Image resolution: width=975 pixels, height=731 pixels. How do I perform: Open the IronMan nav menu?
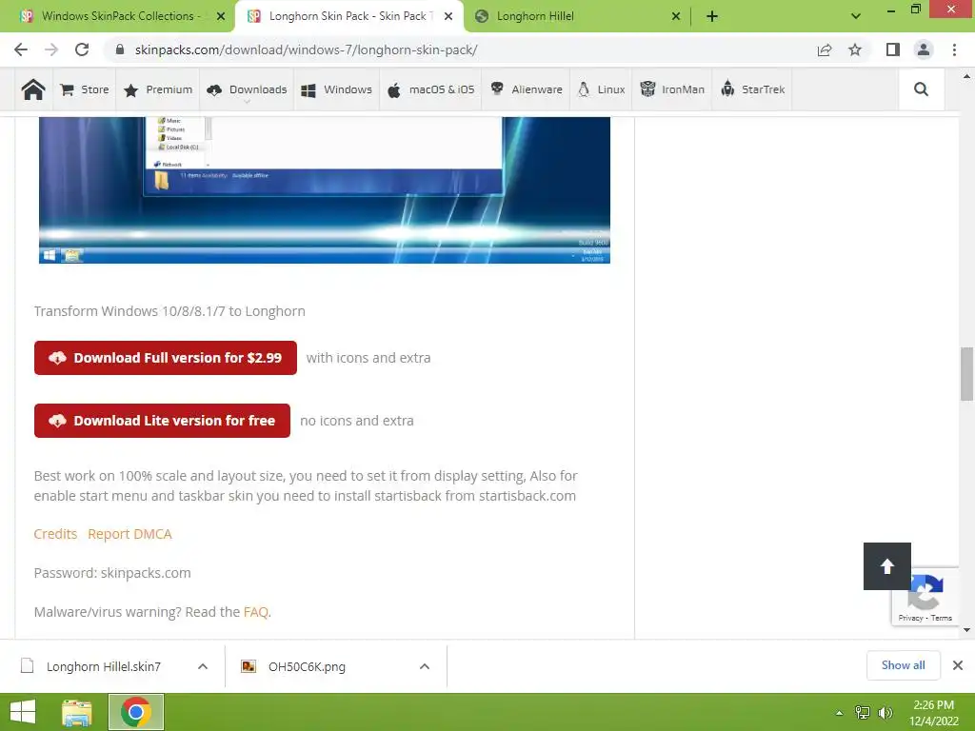click(x=672, y=89)
